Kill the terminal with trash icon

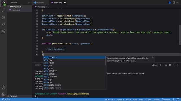170,65
